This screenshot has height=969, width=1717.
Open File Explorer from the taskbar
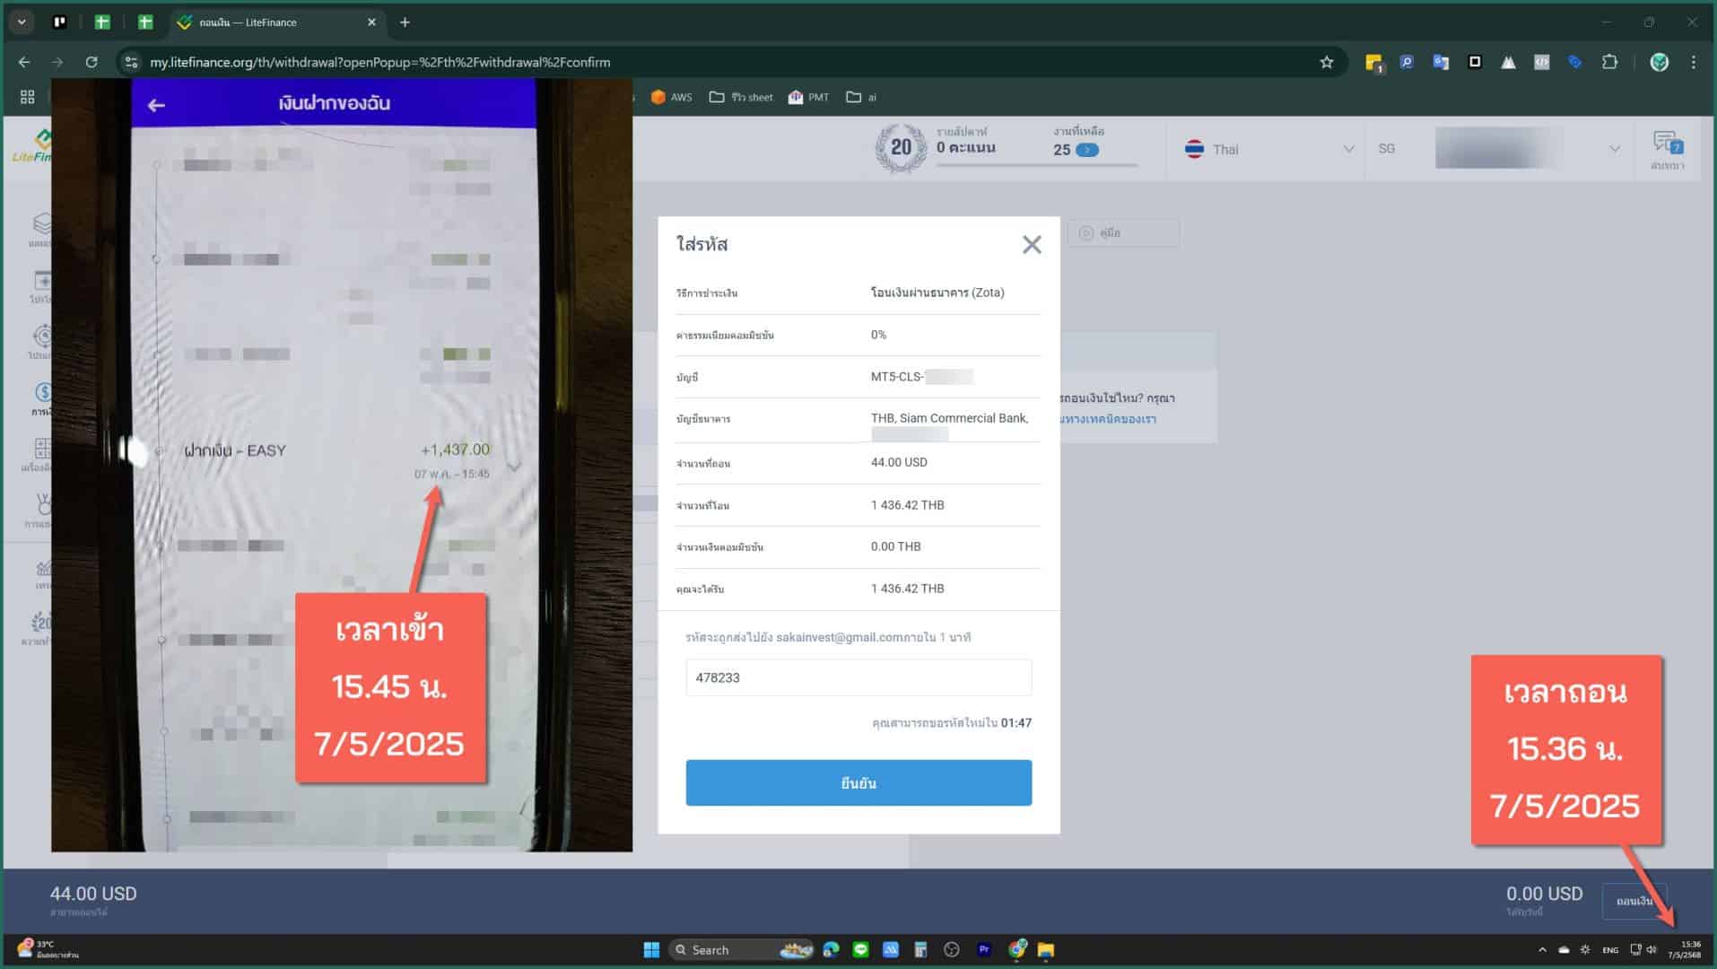coord(1046,949)
